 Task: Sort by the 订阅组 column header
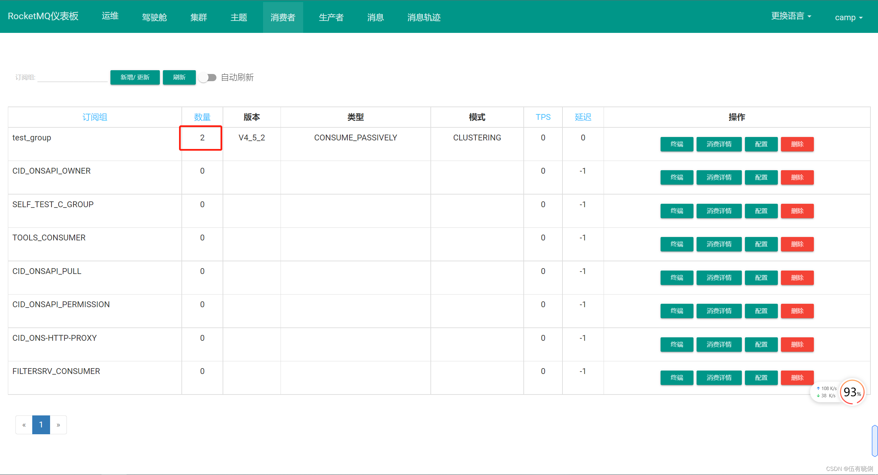click(95, 117)
